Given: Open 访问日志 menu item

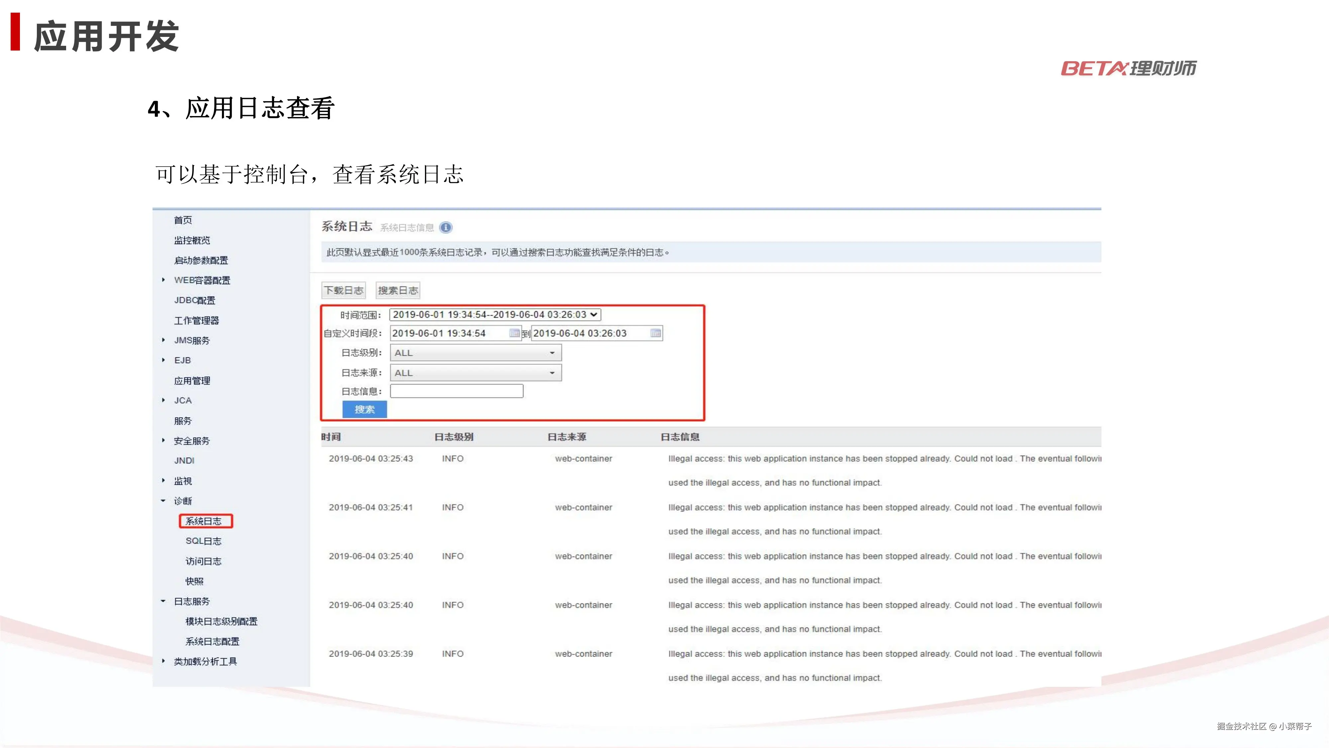Looking at the screenshot, I should click(x=203, y=561).
